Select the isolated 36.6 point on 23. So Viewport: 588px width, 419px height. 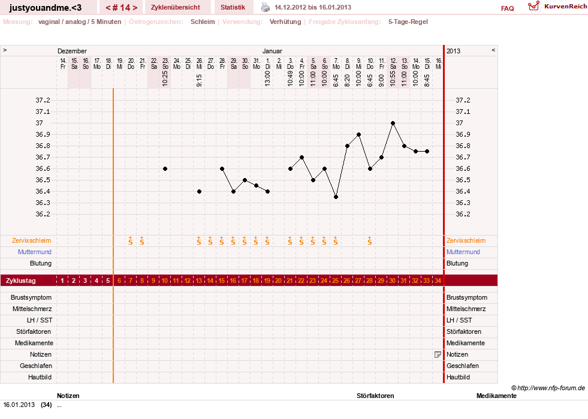click(x=165, y=169)
